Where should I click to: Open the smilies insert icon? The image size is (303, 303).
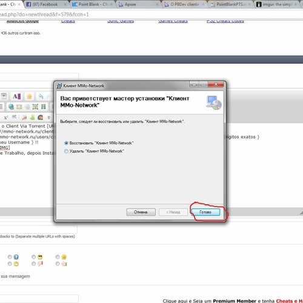pyautogui.click(x=29, y=96)
